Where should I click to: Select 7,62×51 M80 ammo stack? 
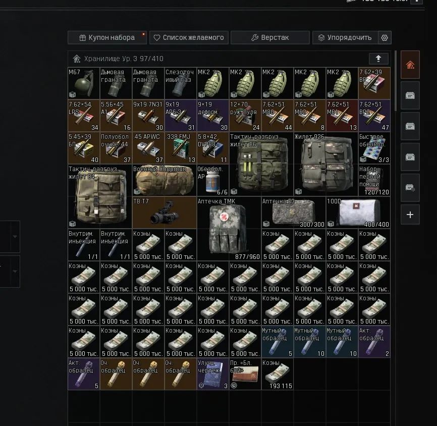278,116
